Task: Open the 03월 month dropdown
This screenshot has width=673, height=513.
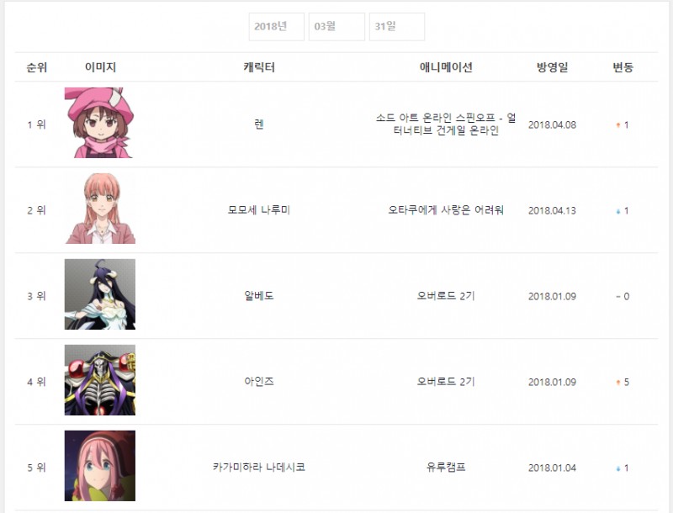Action: point(337,27)
